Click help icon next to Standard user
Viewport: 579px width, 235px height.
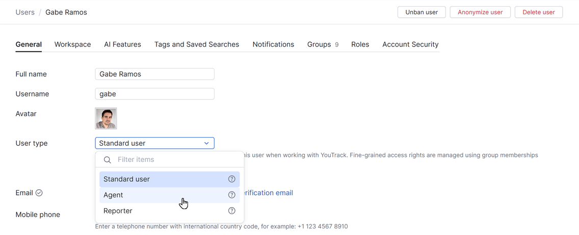pos(231,179)
